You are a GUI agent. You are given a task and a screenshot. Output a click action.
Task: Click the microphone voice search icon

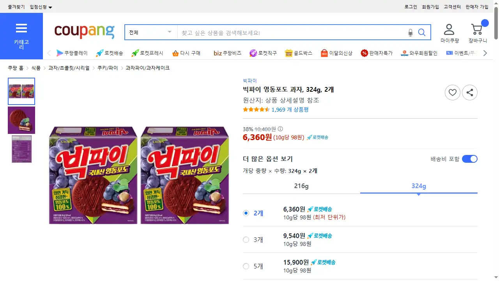click(410, 33)
